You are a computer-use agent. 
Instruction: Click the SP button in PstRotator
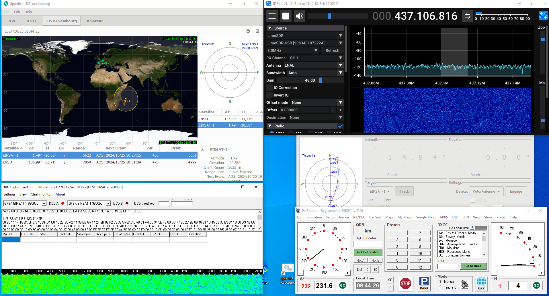tap(390, 280)
